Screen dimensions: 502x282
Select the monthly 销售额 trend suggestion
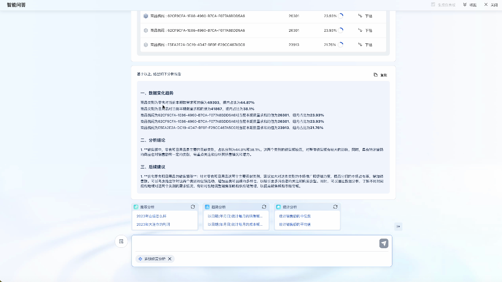(x=235, y=216)
